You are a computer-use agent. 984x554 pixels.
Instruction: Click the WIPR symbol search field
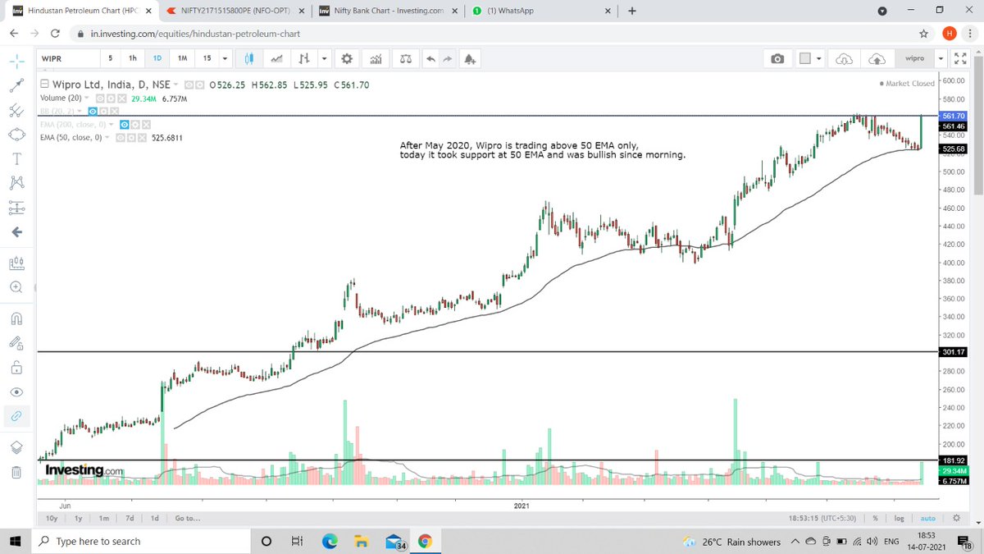67,58
